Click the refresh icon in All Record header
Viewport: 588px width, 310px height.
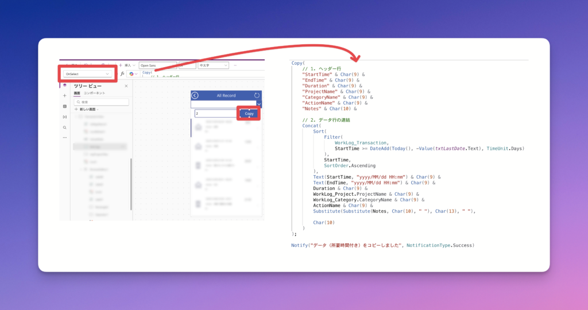tap(257, 95)
